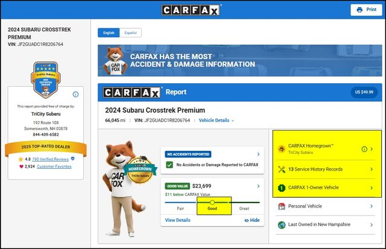Click the gold star rating icon

(x=21, y=159)
